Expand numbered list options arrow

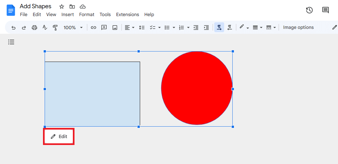point(188,28)
